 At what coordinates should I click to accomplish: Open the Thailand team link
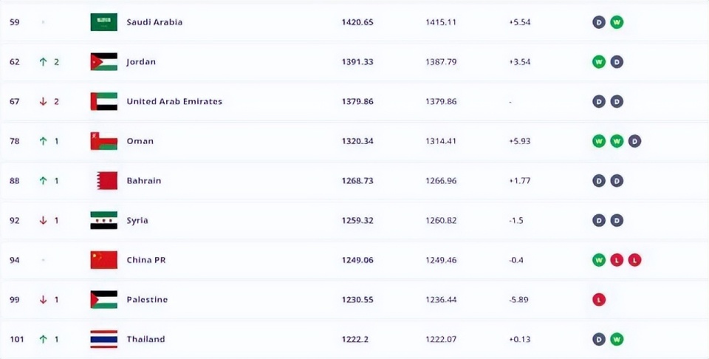(145, 339)
